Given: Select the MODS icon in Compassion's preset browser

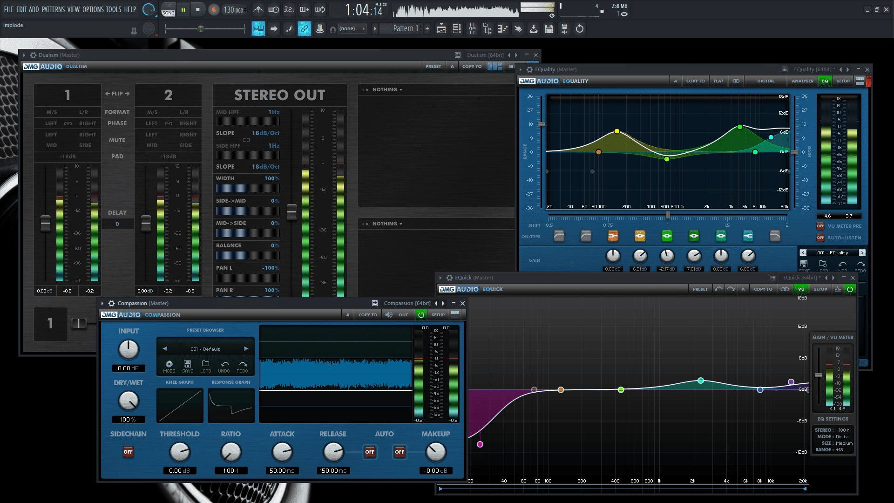Looking at the screenshot, I should point(169,365).
